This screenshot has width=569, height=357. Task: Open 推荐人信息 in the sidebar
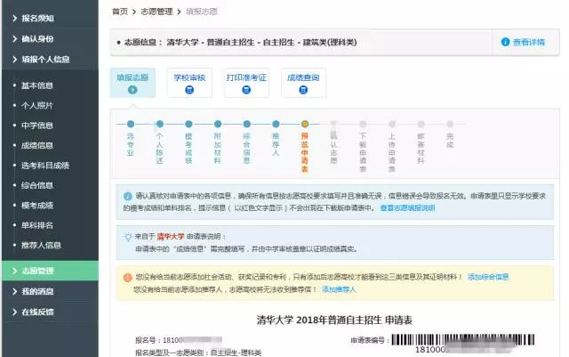tap(41, 245)
